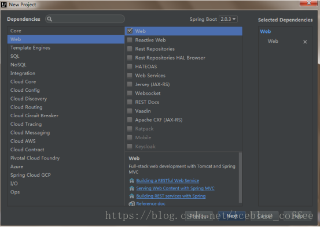
Task: Choose the Azure category
Action: coord(66,167)
